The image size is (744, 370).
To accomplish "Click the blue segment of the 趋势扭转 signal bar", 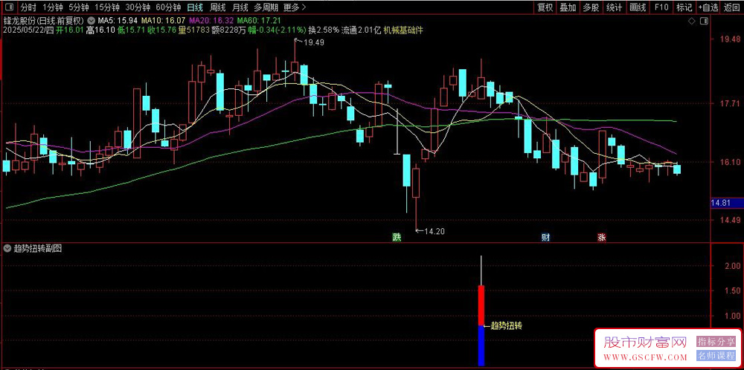I will (481, 345).
